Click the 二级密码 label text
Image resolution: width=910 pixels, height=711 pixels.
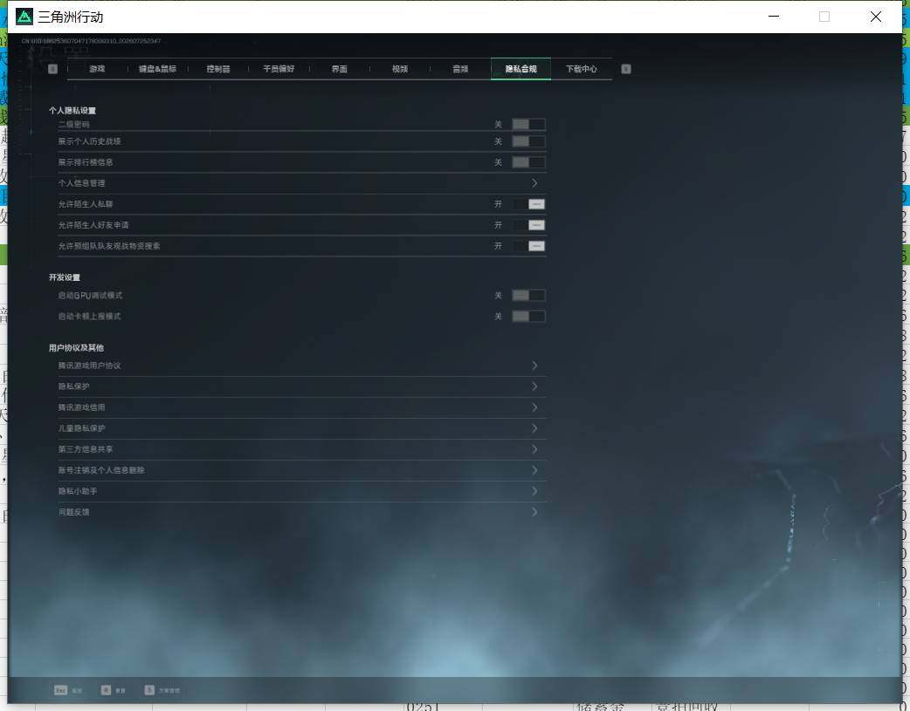coord(73,124)
